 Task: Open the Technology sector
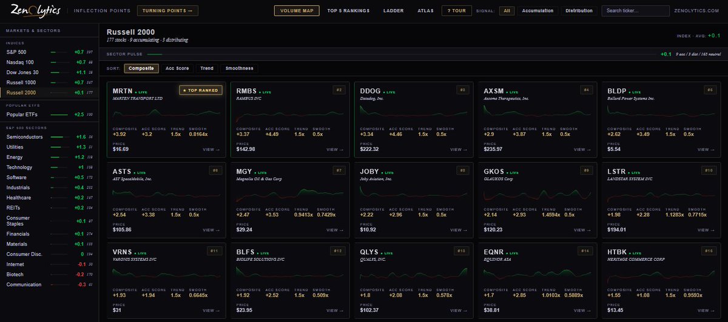pos(49,167)
